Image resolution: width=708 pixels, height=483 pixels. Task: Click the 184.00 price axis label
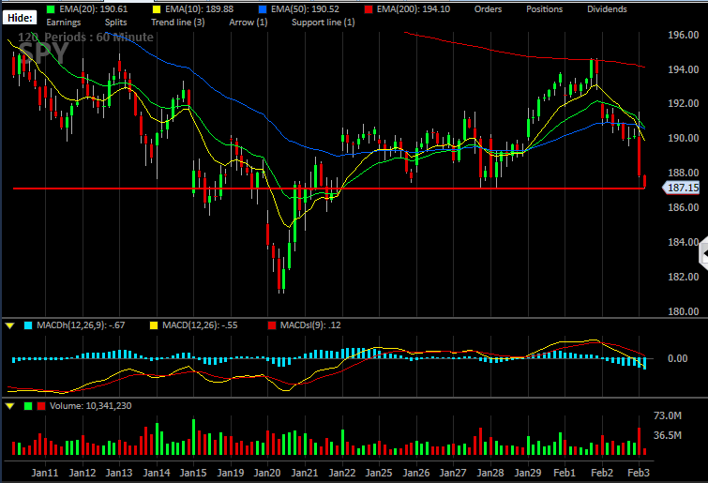tap(684, 242)
